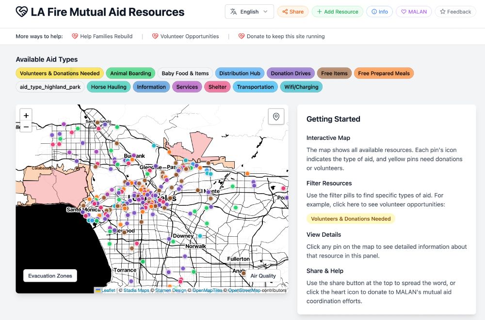485x320 pixels.
Task: Open the OpenStreetMap attribution link
Action: point(244,290)
